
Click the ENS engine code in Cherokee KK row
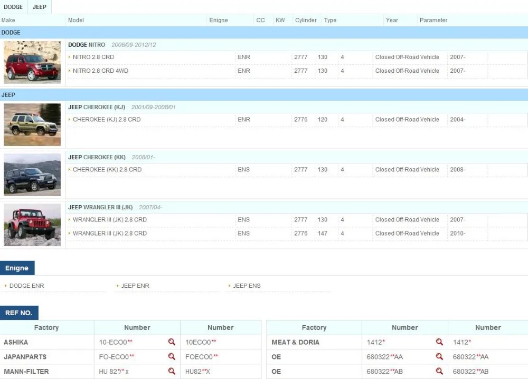coord(243,170)
